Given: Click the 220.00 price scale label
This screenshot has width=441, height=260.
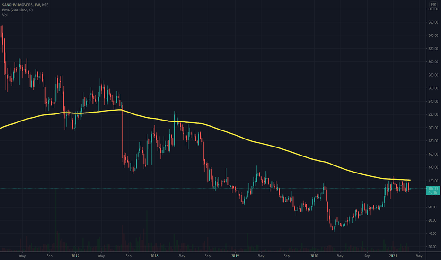Looking at the screenshot, I should [x=433, y=115].
